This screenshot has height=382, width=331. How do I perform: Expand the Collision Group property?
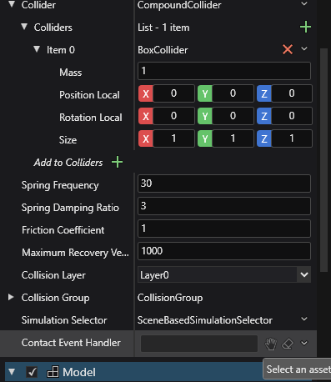[x=11, y=297]
